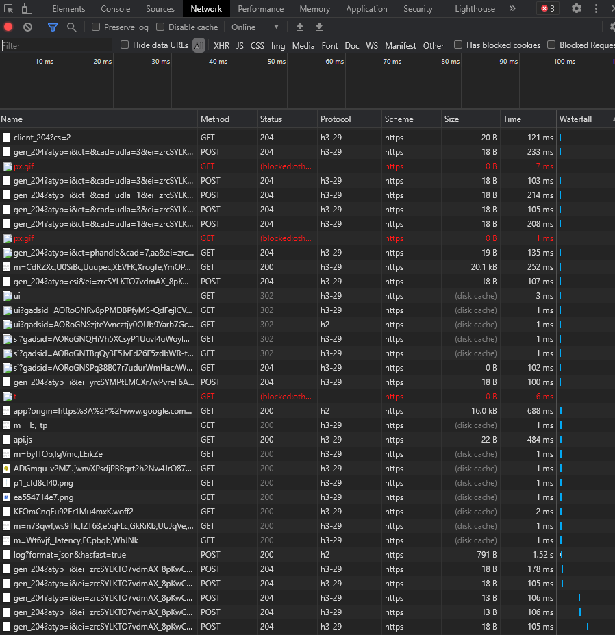Open the Lighthouse tab
Screen dimensions: 615x635
coord(475,8)
